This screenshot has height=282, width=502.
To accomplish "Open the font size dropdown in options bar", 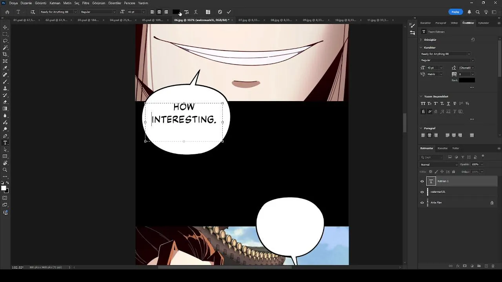I will [143, 12].
